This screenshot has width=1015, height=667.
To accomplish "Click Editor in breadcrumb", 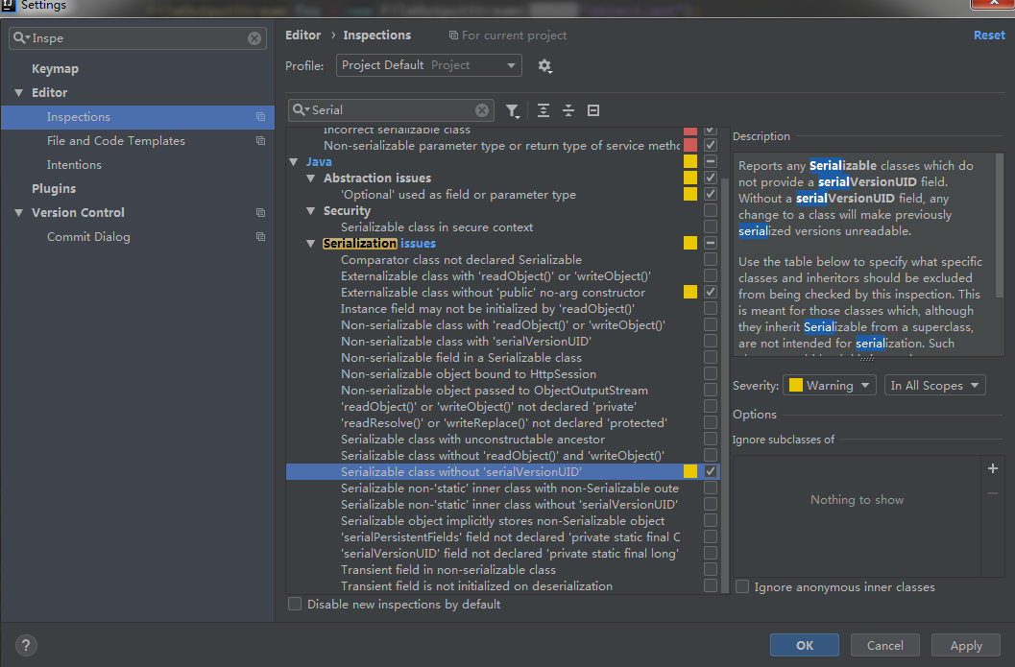I will click(302, 36).
